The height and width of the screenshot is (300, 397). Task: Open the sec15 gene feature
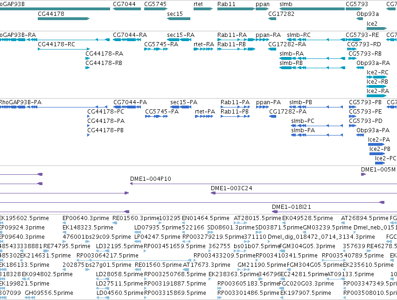click(x=179, y=19)
